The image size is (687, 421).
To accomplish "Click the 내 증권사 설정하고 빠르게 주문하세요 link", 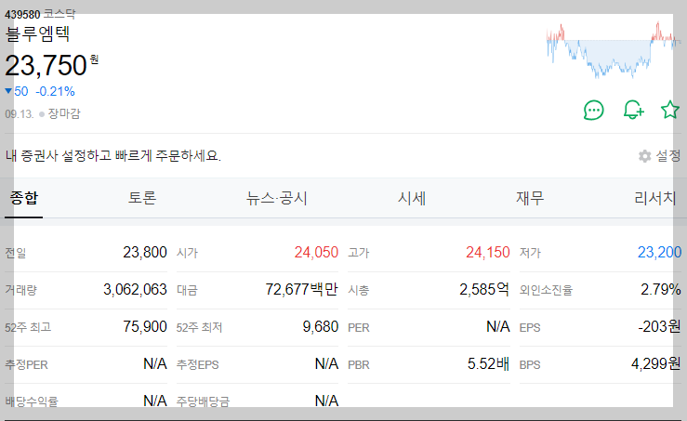I will pos(113,155).
